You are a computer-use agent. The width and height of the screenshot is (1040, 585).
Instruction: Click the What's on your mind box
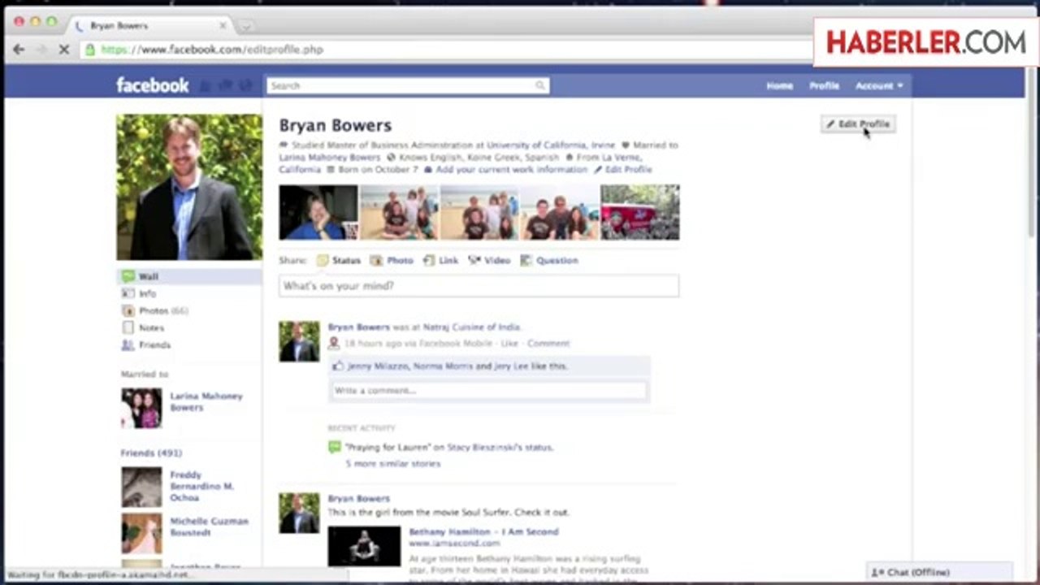point(479,286)
